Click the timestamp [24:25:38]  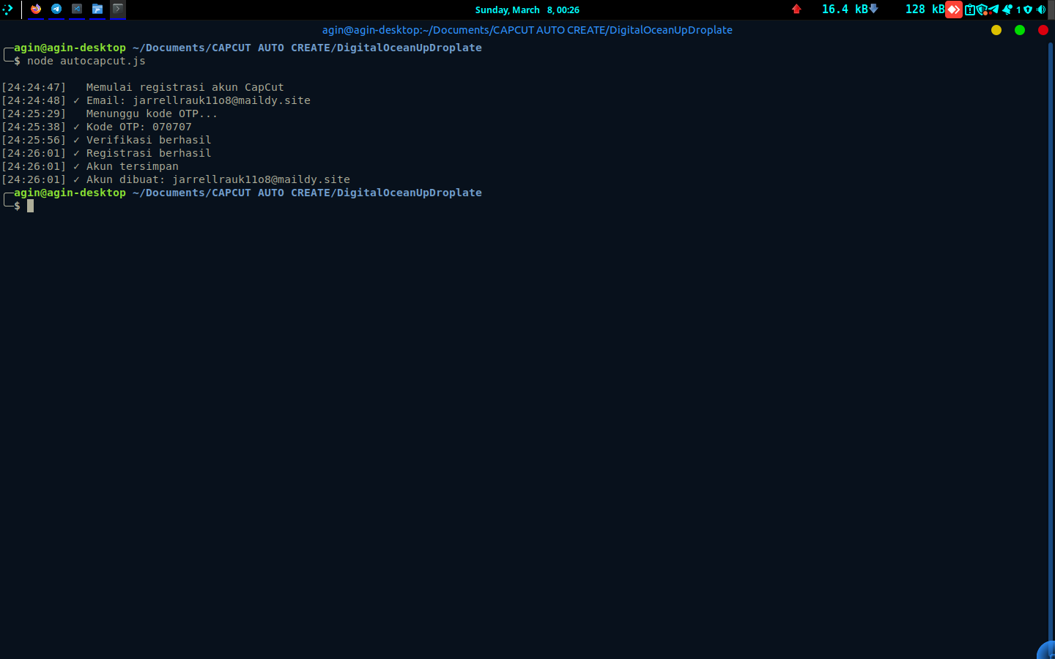click(x=34, y=127)
